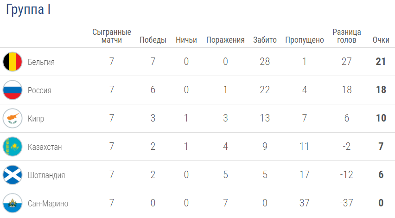The height and width of the screenshot is (218, 395).
Task: Select the Казахстан team name
Action: click(45, 147)
